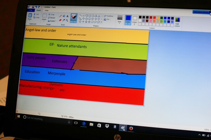Activate the Eraser tool

[60, 20]
